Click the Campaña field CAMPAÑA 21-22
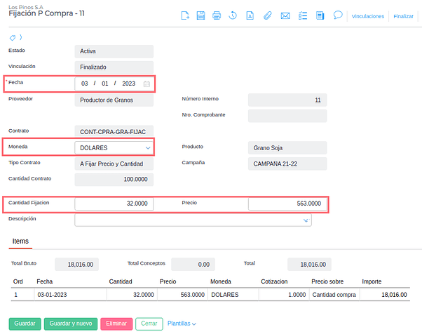422x332 pixels. (287, 164)
